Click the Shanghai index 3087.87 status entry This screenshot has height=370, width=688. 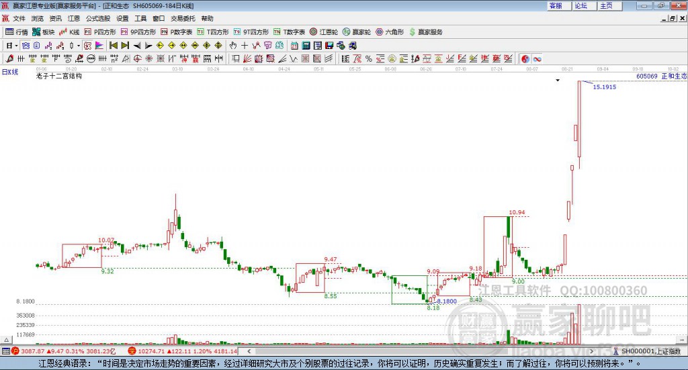tap(64, 351)
